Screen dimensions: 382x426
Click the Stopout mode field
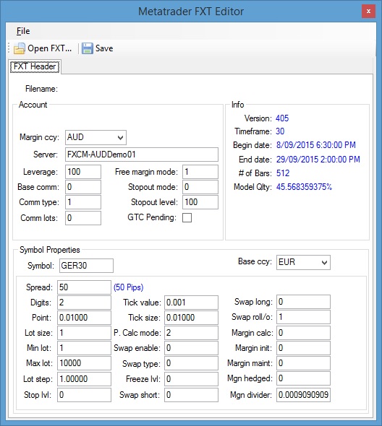click(x=200, y=187)
